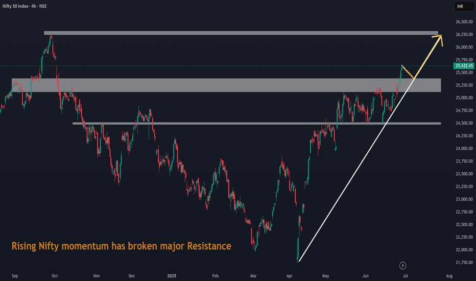Image resolution: width=476 pixels, height=281 pixels.
Task: Click the 26,000.00 price axis label
Action: [x=464, y=47]
